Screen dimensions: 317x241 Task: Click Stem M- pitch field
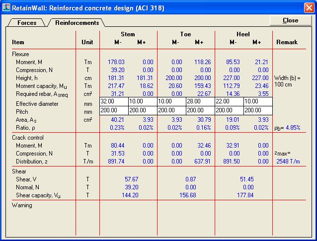[x=114, y=110]
